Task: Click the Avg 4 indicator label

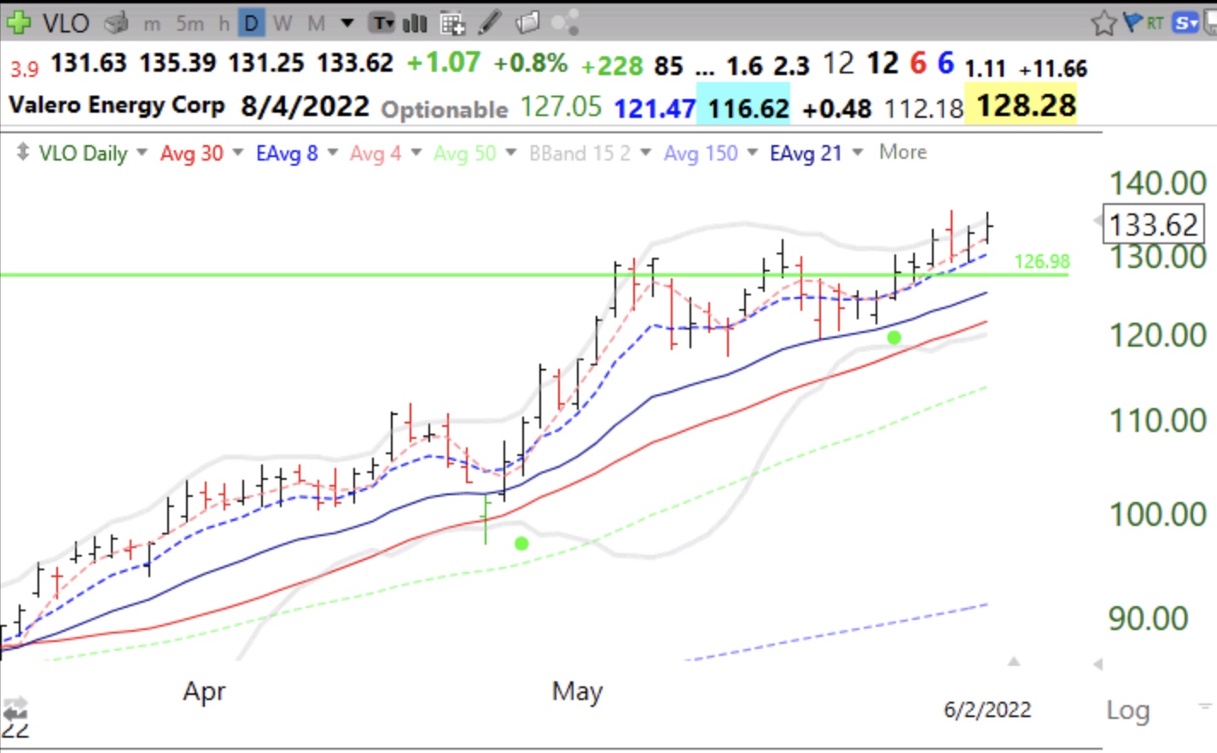Action: point(376,154)
